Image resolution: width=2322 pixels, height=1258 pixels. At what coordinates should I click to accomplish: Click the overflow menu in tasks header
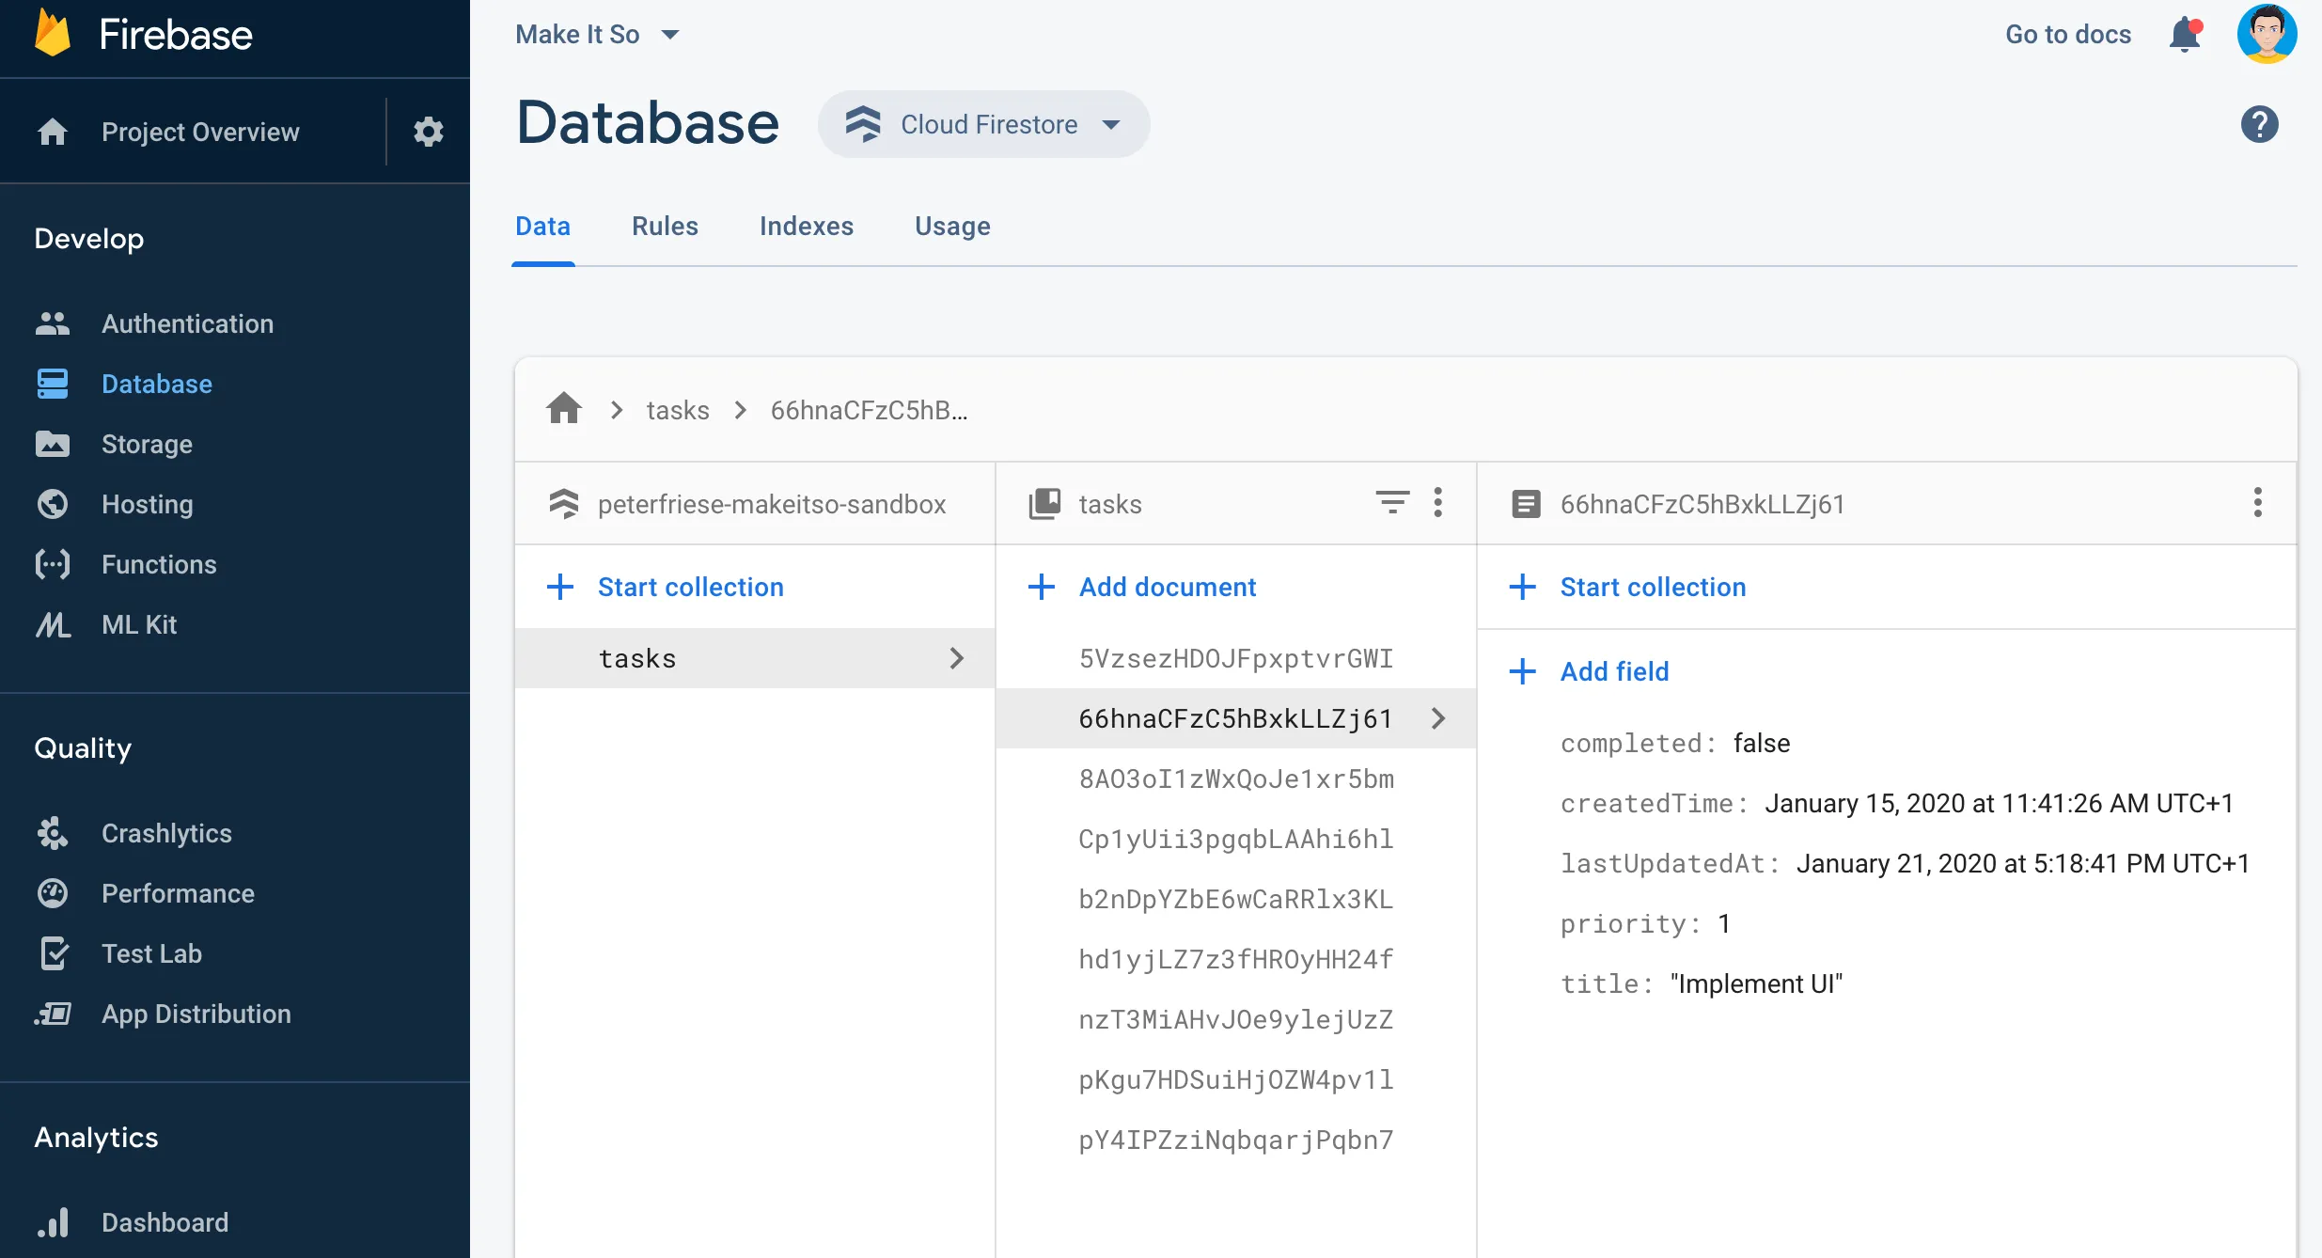[1439, 502]
